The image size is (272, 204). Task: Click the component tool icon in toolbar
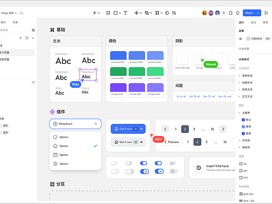point(157,13)
